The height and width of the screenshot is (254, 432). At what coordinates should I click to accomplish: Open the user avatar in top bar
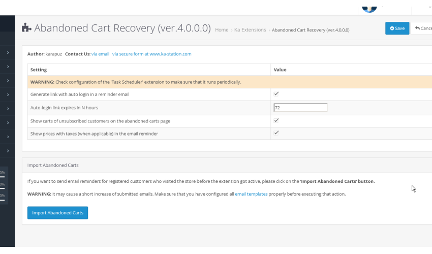[x=369, y=10]
